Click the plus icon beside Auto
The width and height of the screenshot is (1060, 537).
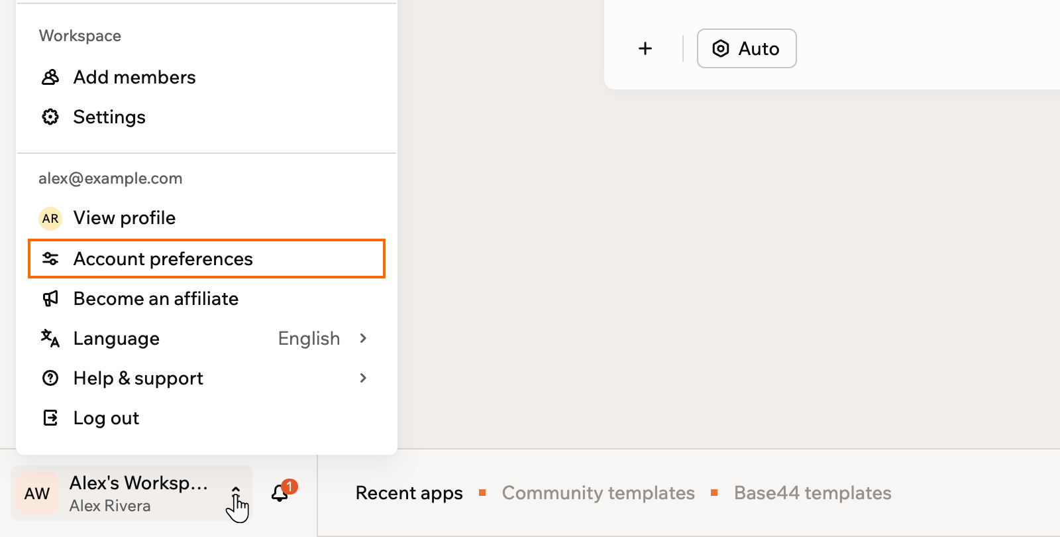point(645,48)
